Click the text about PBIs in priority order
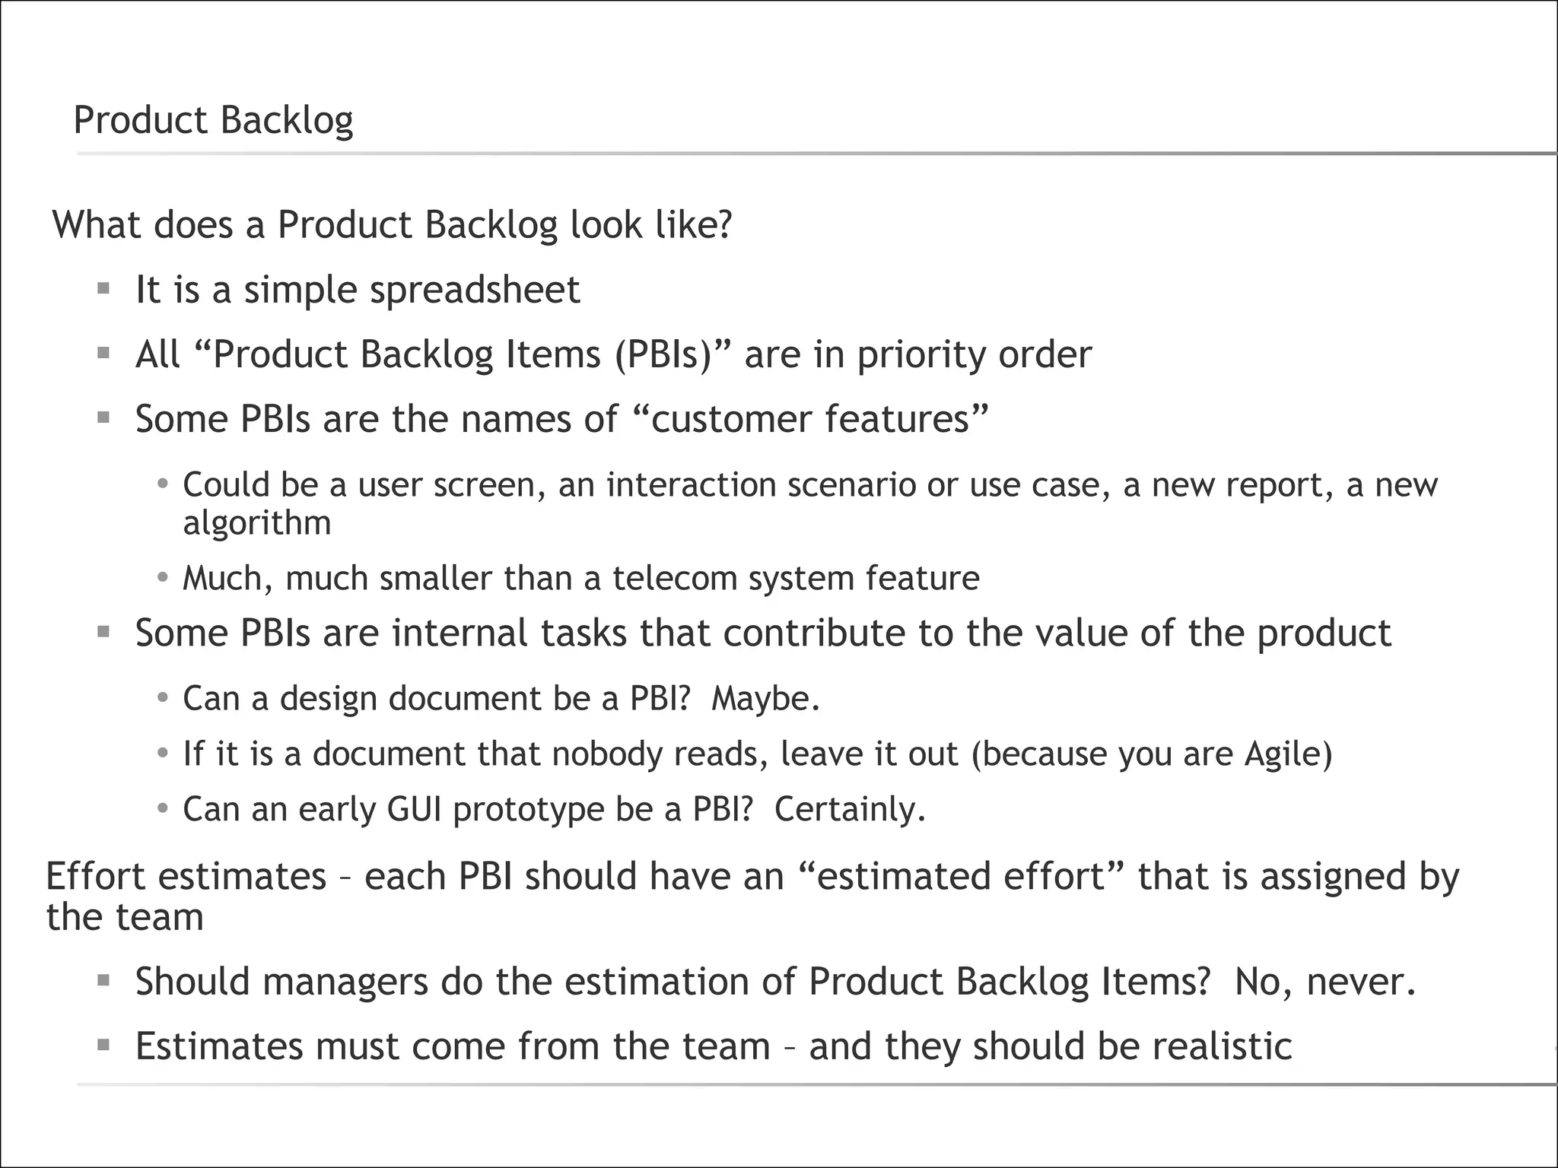This screenshot has height=1168, width=1558. 613,354
